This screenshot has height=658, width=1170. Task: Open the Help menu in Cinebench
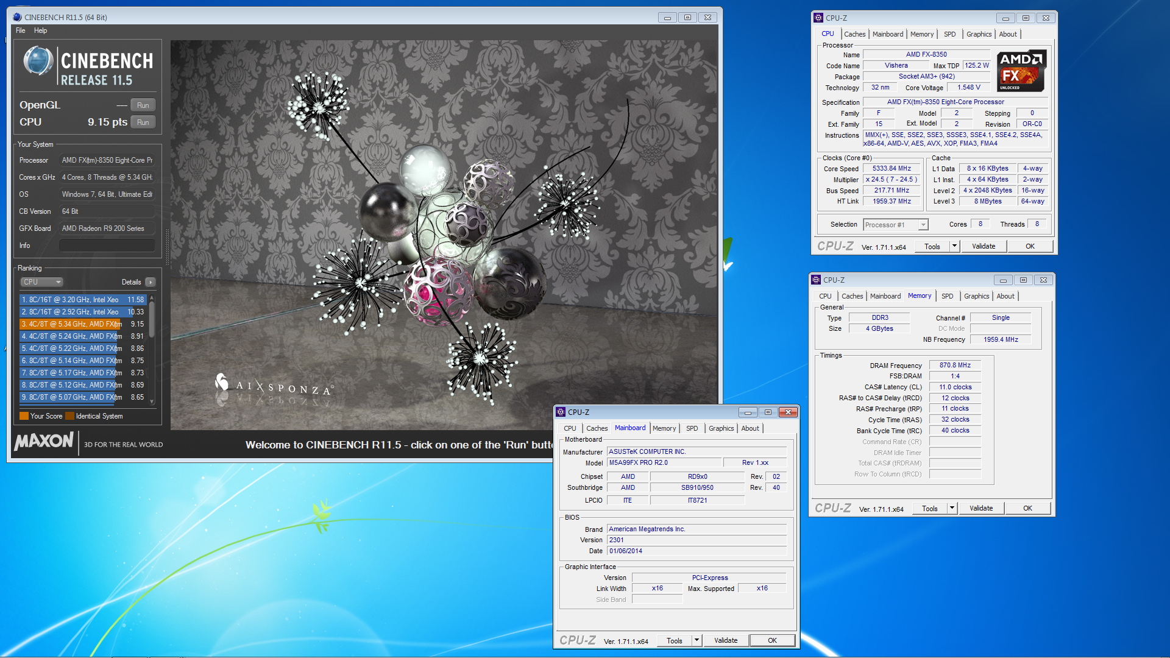[x=40, y=30]
